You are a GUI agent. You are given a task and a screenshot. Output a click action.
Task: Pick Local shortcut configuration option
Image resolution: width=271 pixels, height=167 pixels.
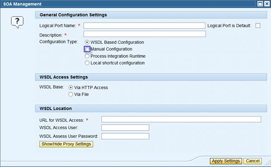[87, 63]
